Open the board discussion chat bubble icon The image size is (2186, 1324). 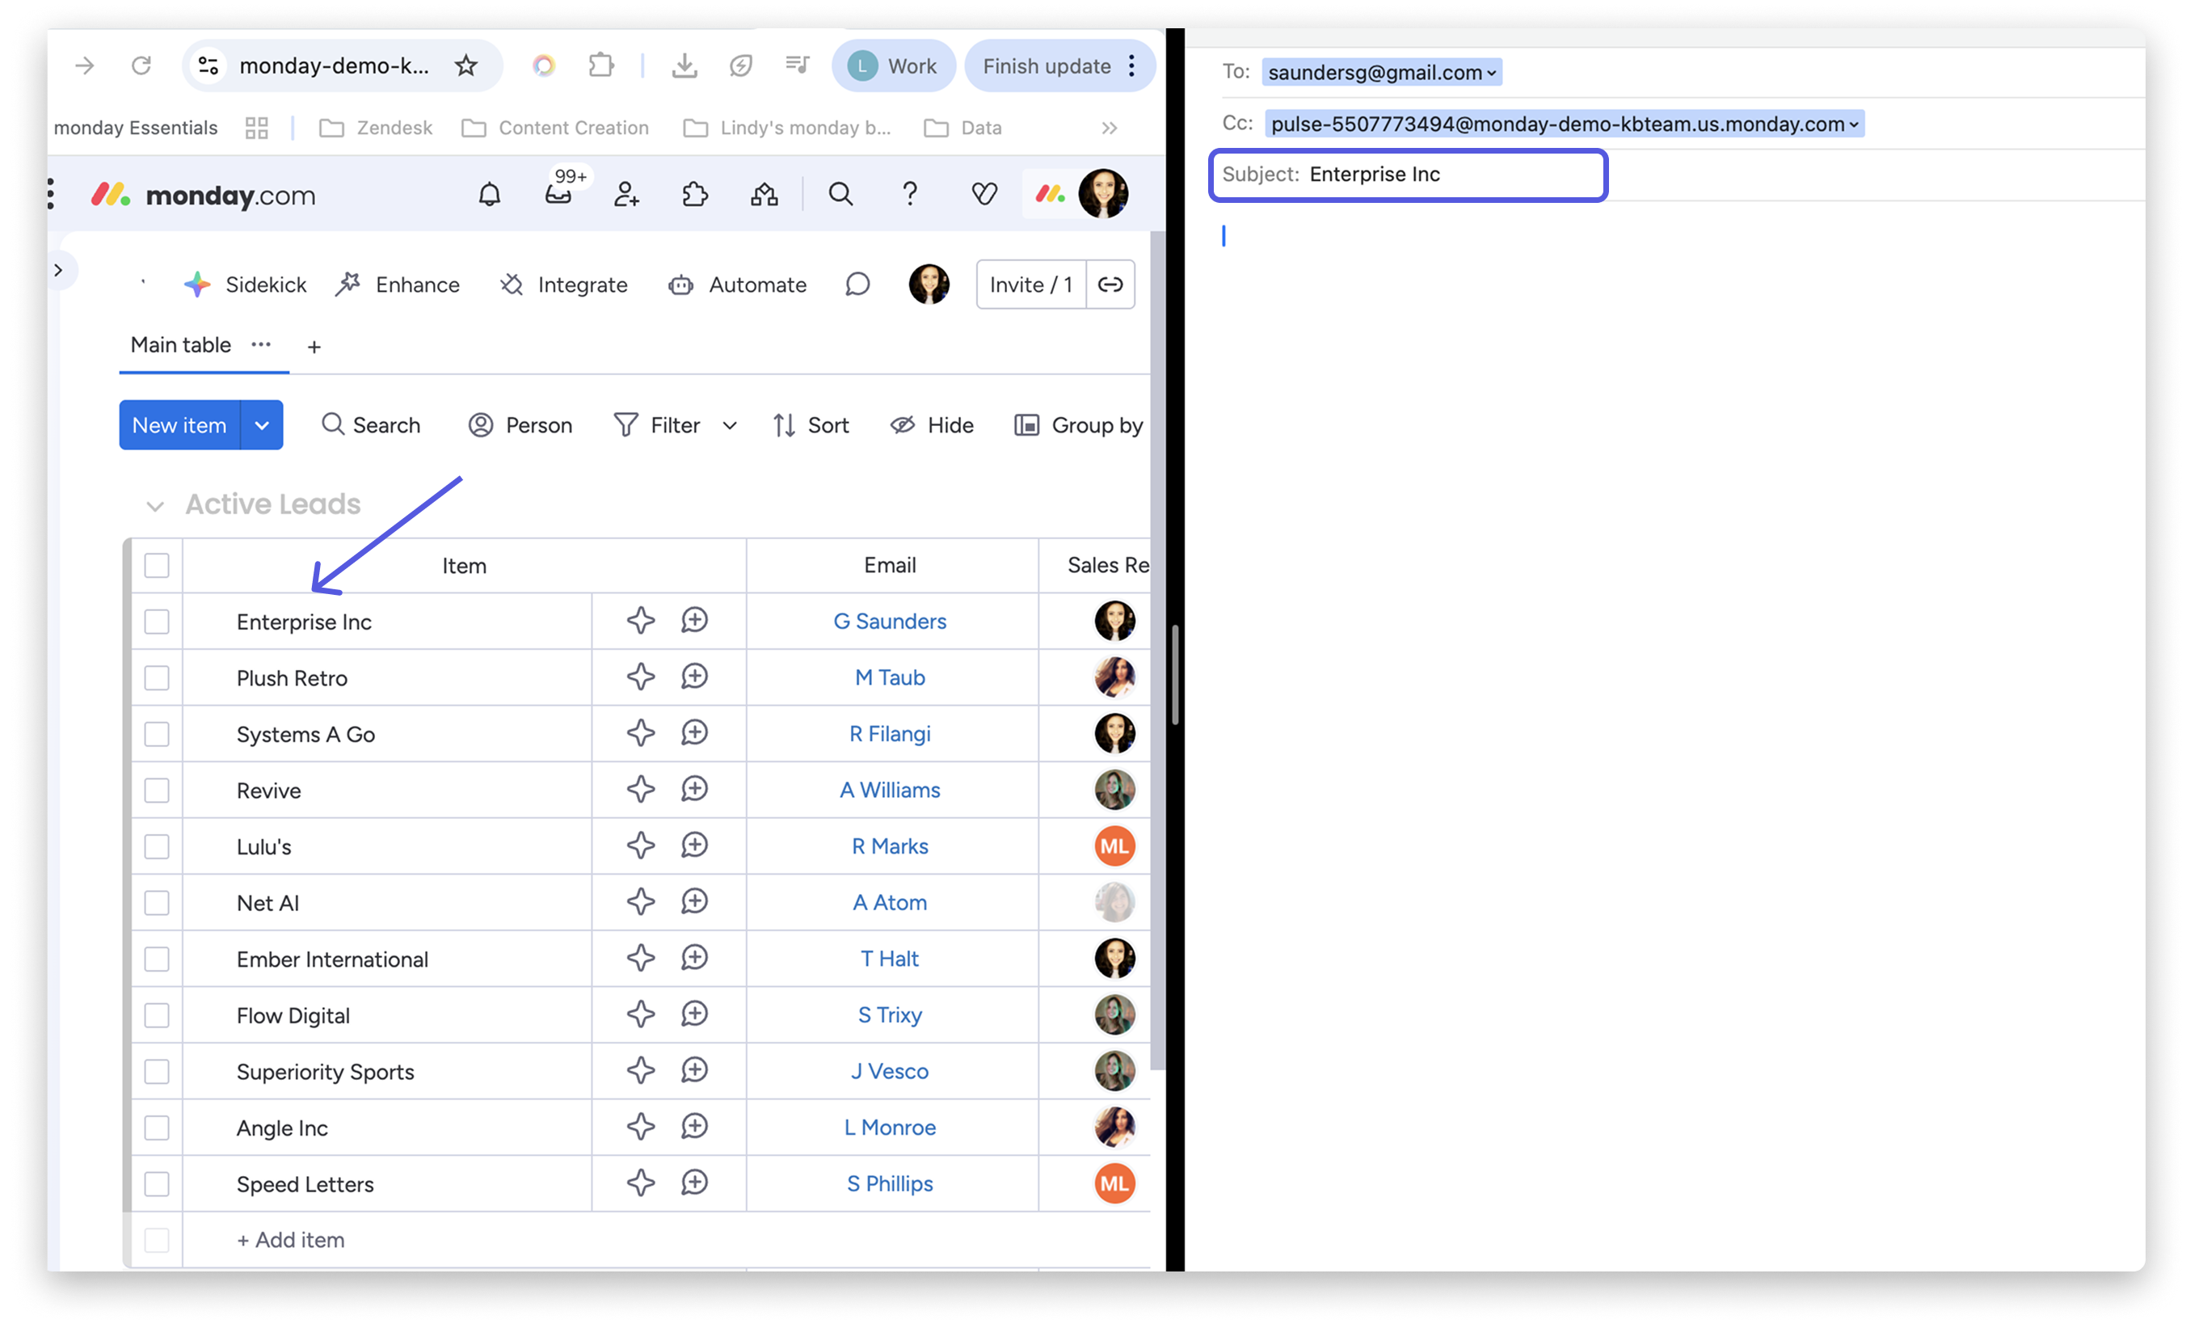856,285
